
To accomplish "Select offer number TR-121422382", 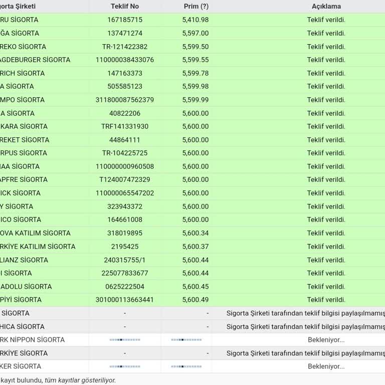I will pyautogui.click(x=125, y=47).
